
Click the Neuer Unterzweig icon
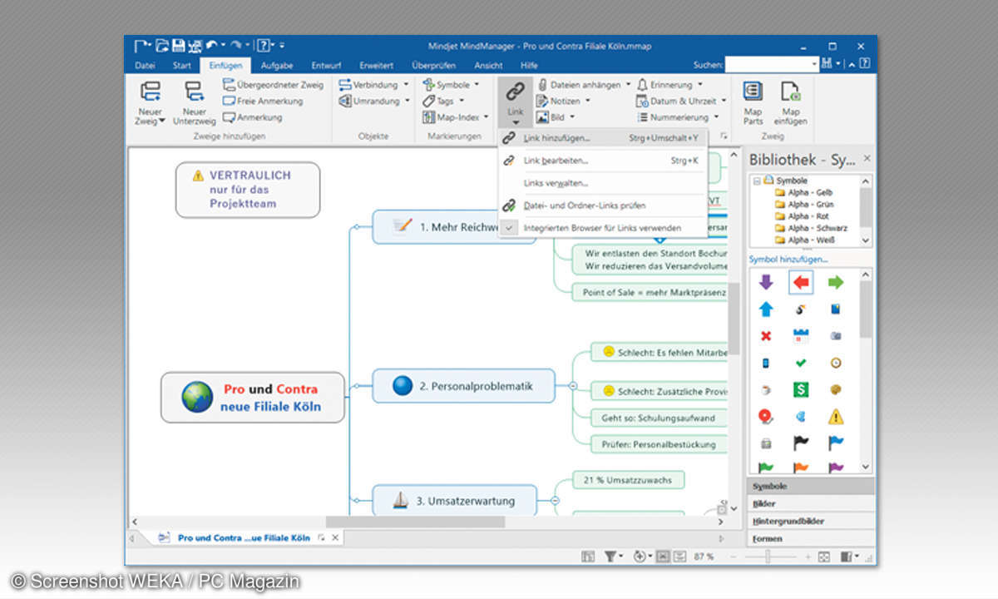coord(194,92)
